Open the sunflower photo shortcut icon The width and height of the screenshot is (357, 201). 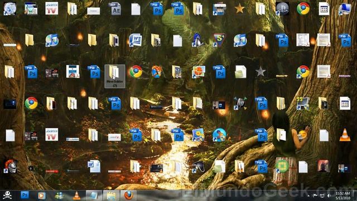pos(198,135)
